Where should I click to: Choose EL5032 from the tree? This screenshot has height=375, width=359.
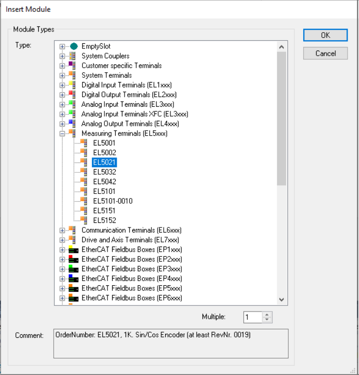coord(104,172)
